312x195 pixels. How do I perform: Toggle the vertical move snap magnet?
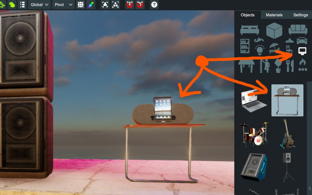(129, 5)
